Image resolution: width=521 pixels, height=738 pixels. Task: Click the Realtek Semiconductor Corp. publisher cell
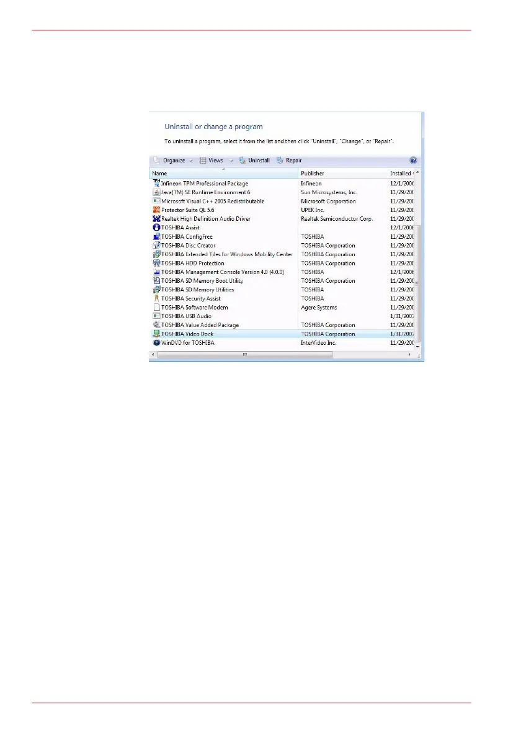pyautogui.click(x=337, y=219)
